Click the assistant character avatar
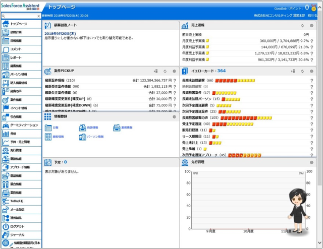323x249 pixels. click(298, 211)
